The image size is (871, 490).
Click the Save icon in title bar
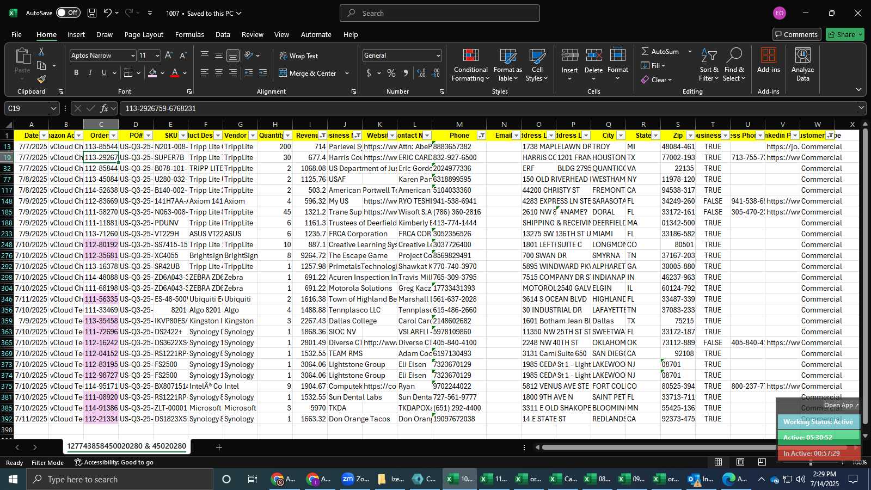pyautogui.click(x=92, y=13)
